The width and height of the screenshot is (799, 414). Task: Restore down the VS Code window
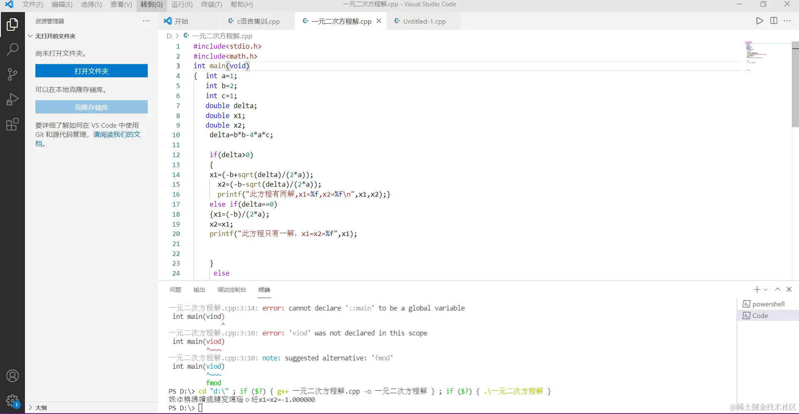point(763,4)
